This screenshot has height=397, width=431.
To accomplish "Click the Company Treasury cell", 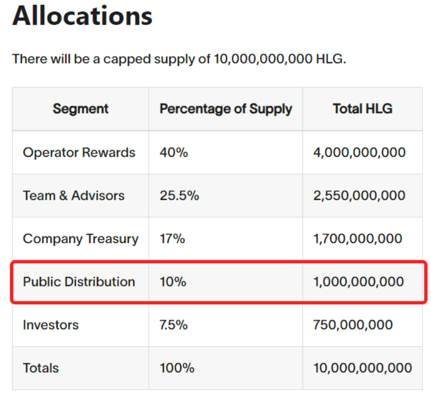I will pos(81,239).
